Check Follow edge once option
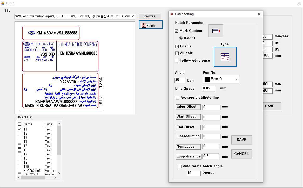 point(177,61)
